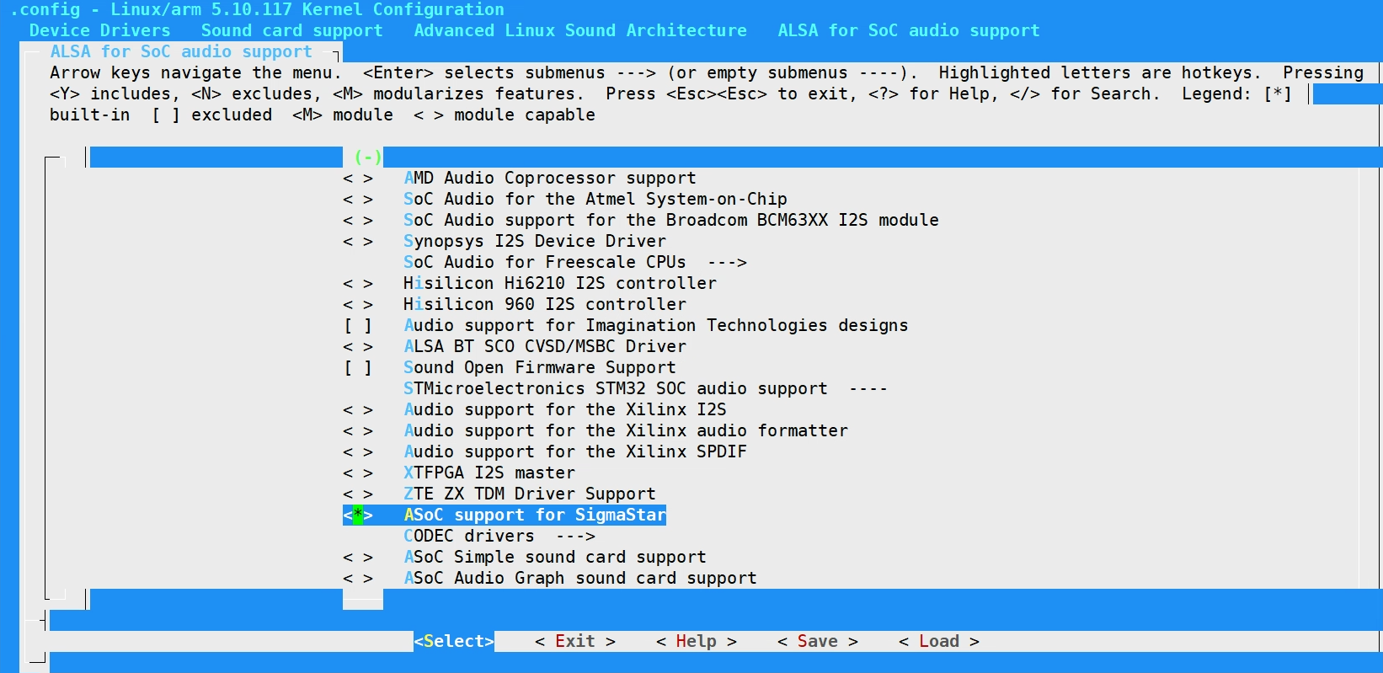The height and width of the screenshot is (673, 1383).
Task: Click the Exit button
Action: pyautogui.click(x=575, y=641)
